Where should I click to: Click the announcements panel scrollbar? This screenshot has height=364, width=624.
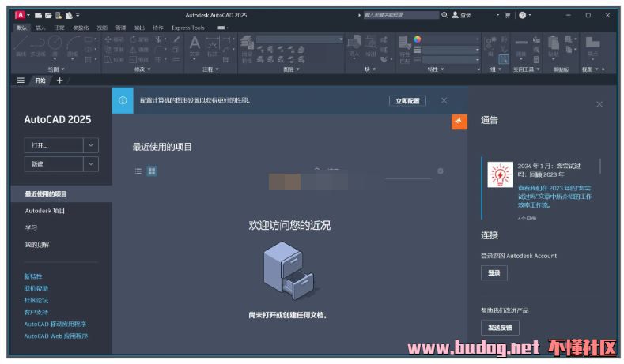tap(599, 166)
